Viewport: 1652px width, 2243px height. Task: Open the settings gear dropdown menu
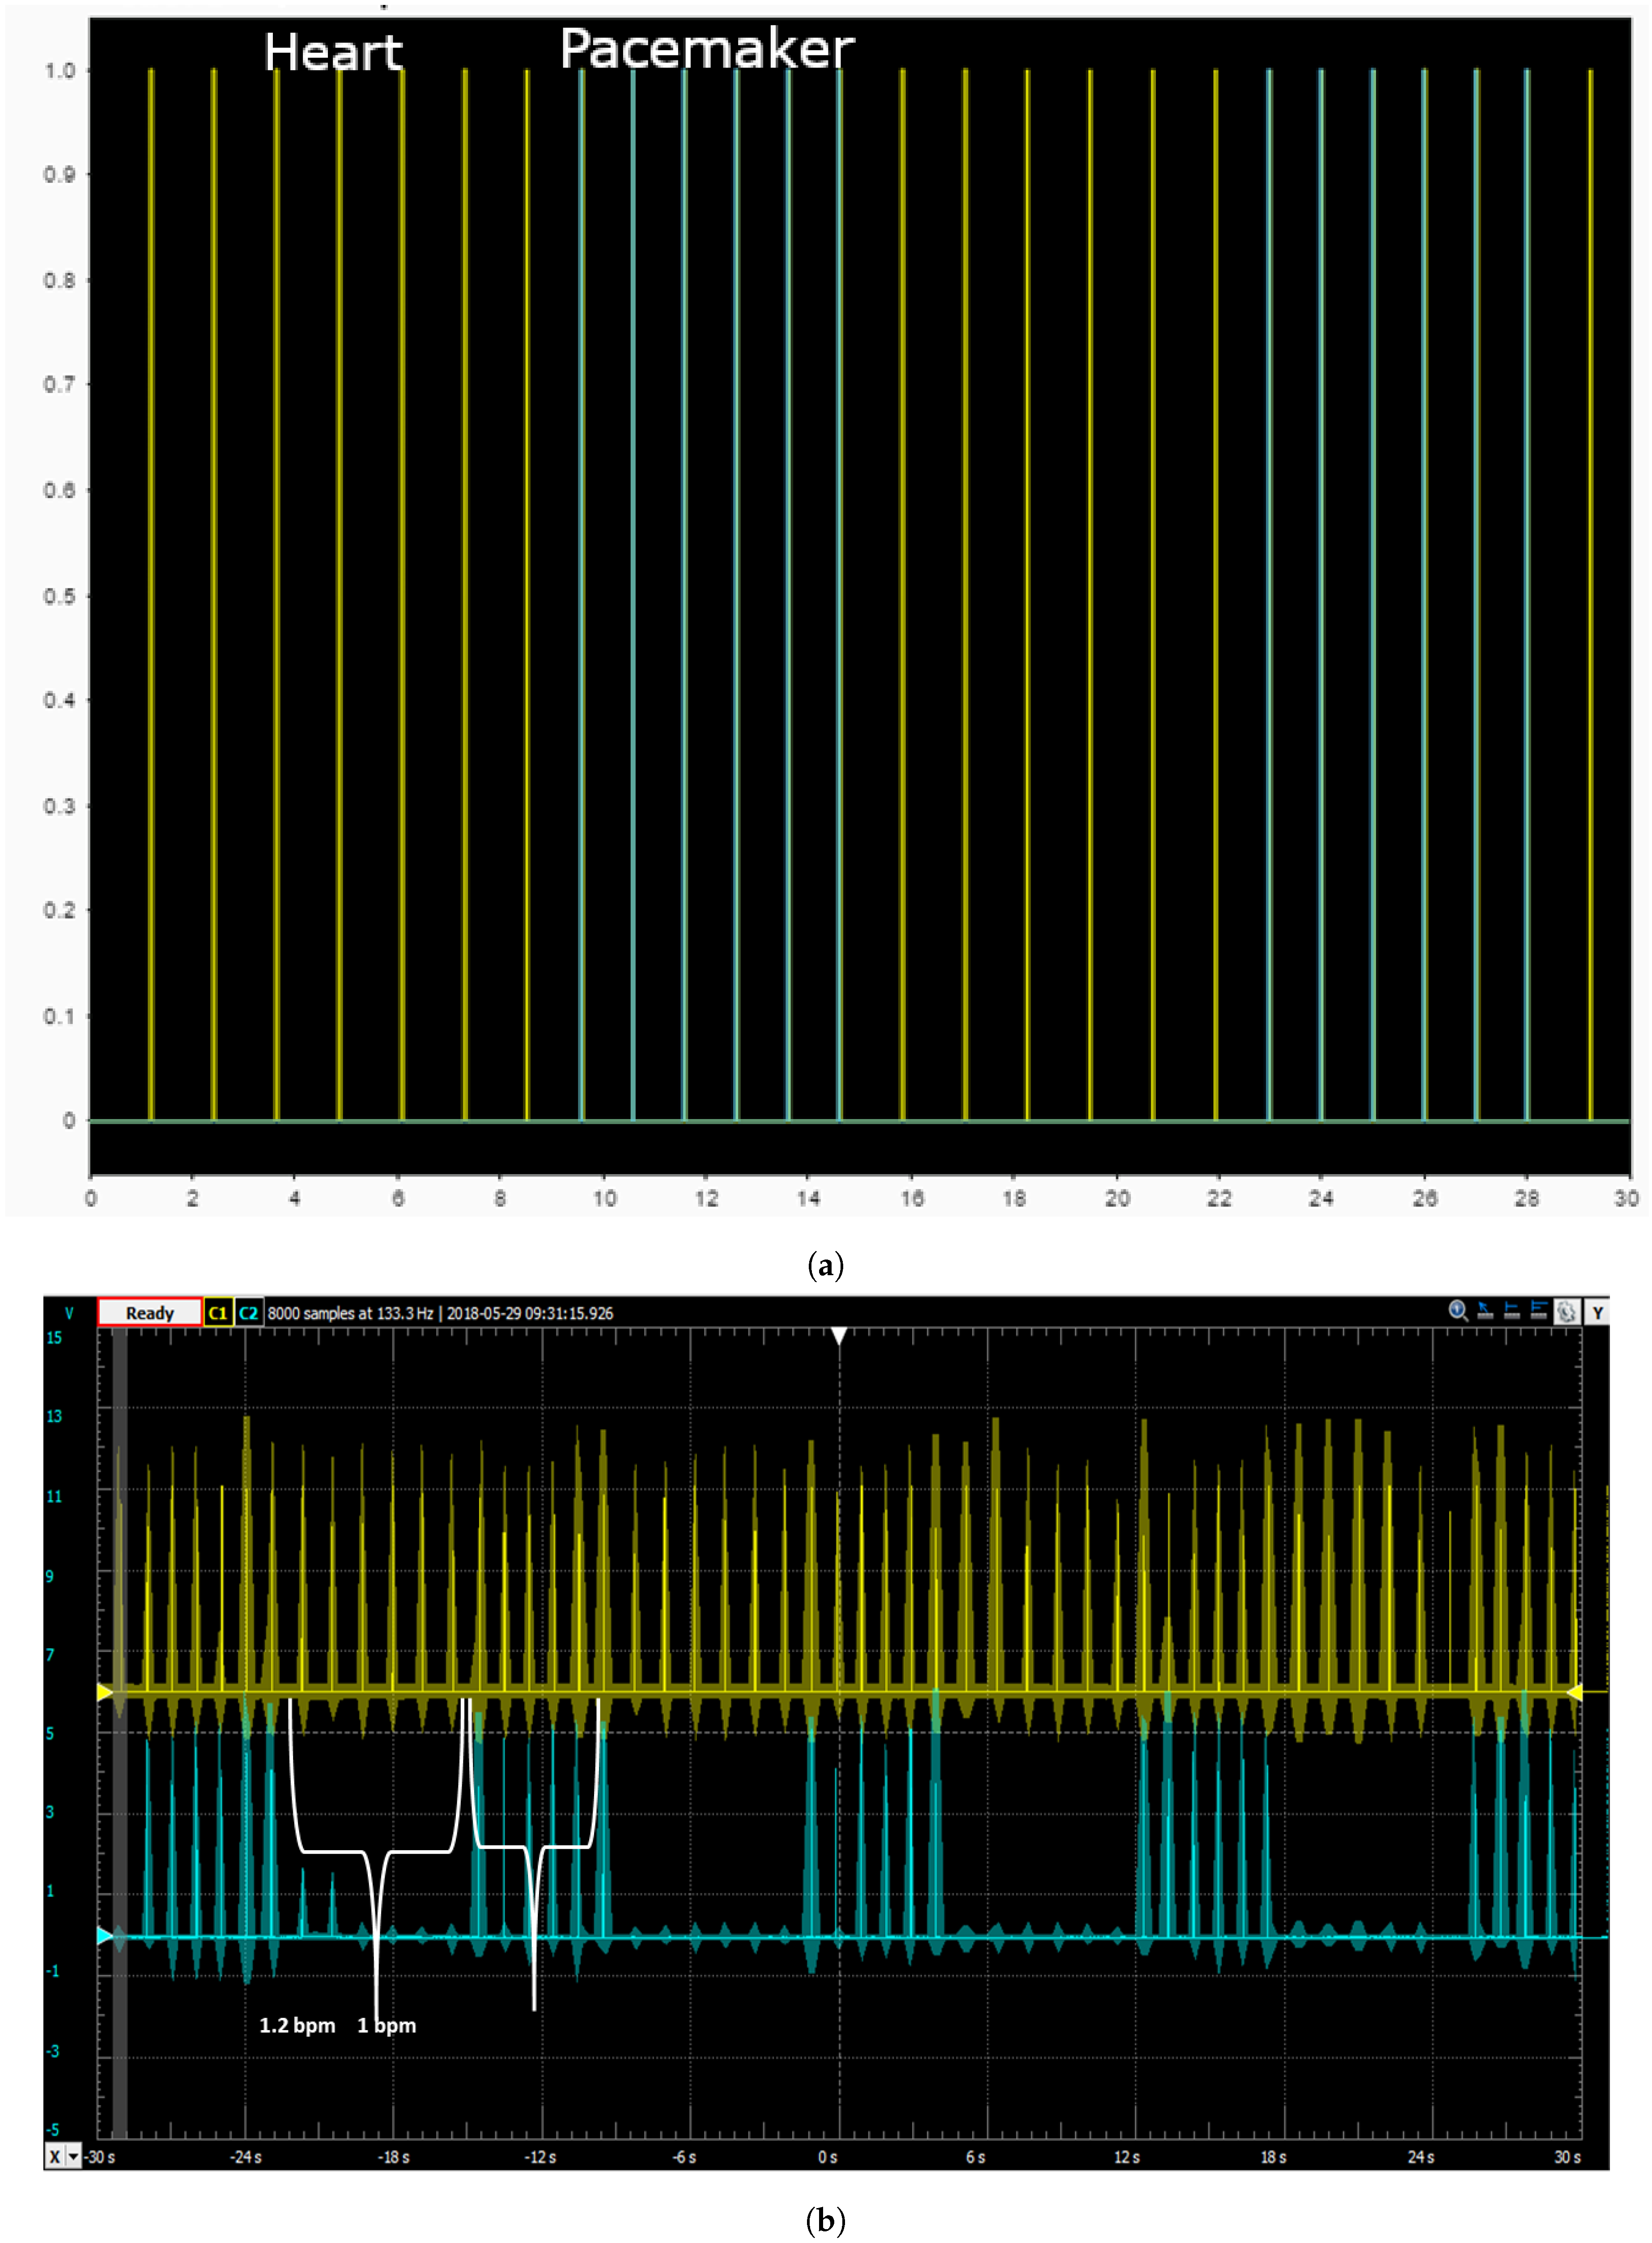(1566, 1310)
